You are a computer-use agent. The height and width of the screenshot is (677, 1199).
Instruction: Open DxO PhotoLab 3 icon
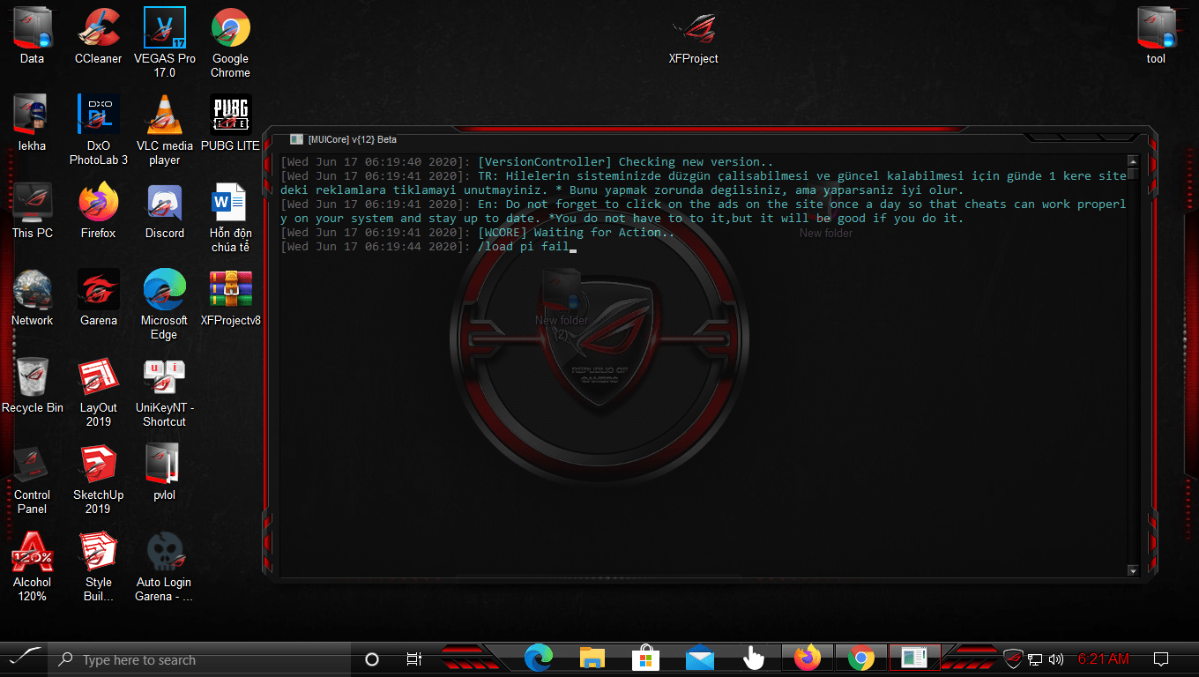click(x=98, y=130)
